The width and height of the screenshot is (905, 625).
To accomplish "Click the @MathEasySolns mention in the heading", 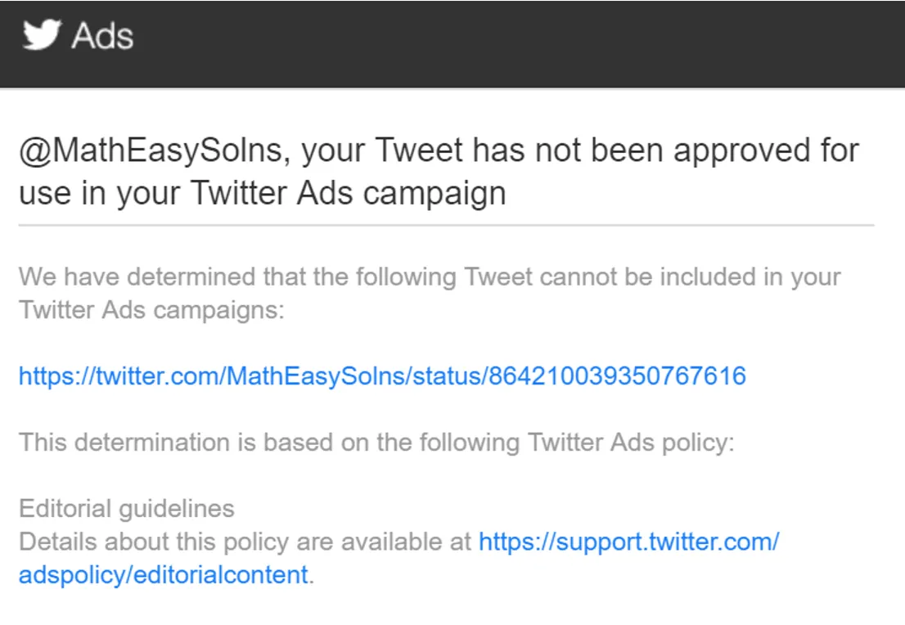I will [x=151, y=151].
